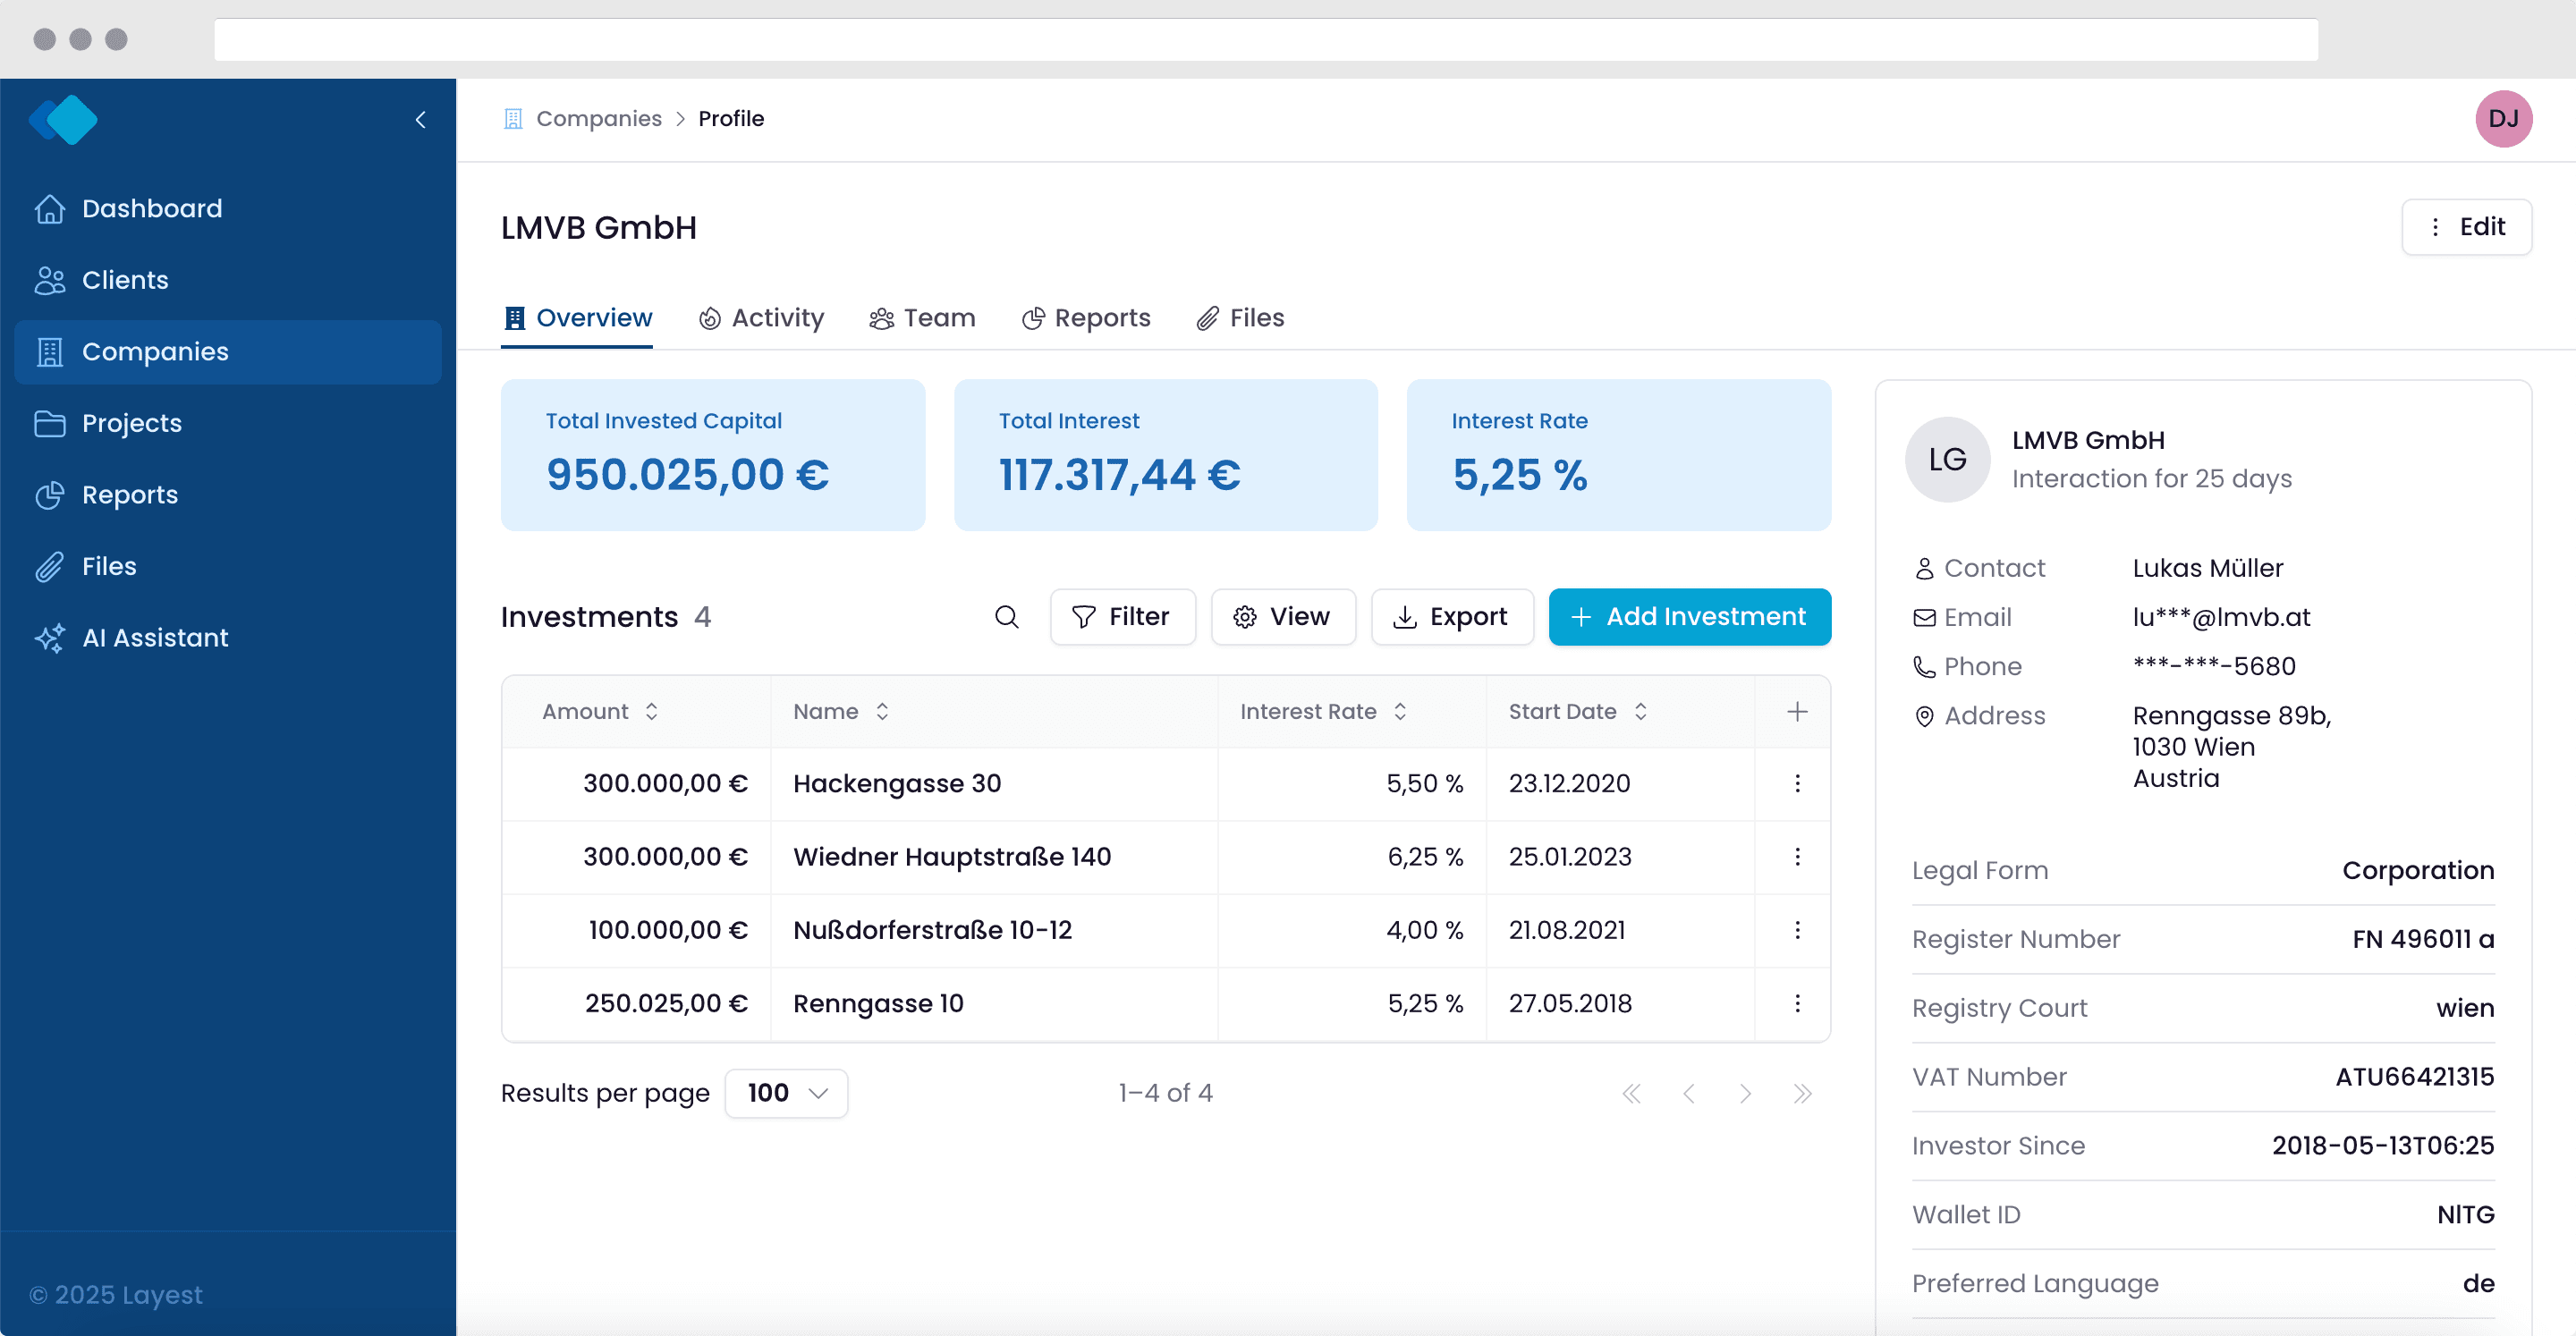Sort investments by Start Date
Viewport: 2576px width, 1336px height.
(x=1641, y=711)
